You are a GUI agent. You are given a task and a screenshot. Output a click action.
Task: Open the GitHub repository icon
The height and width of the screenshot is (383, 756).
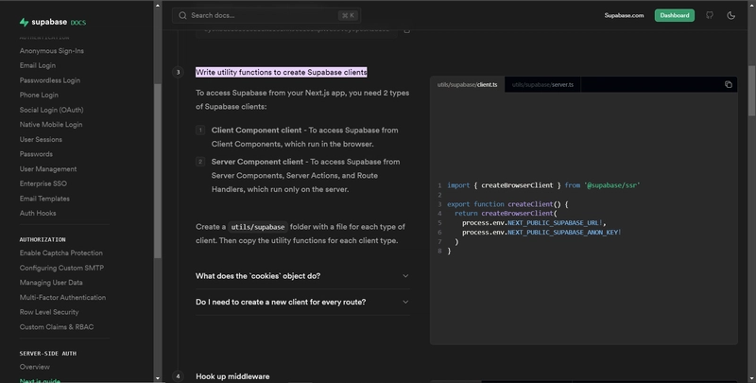click(710, 15)
